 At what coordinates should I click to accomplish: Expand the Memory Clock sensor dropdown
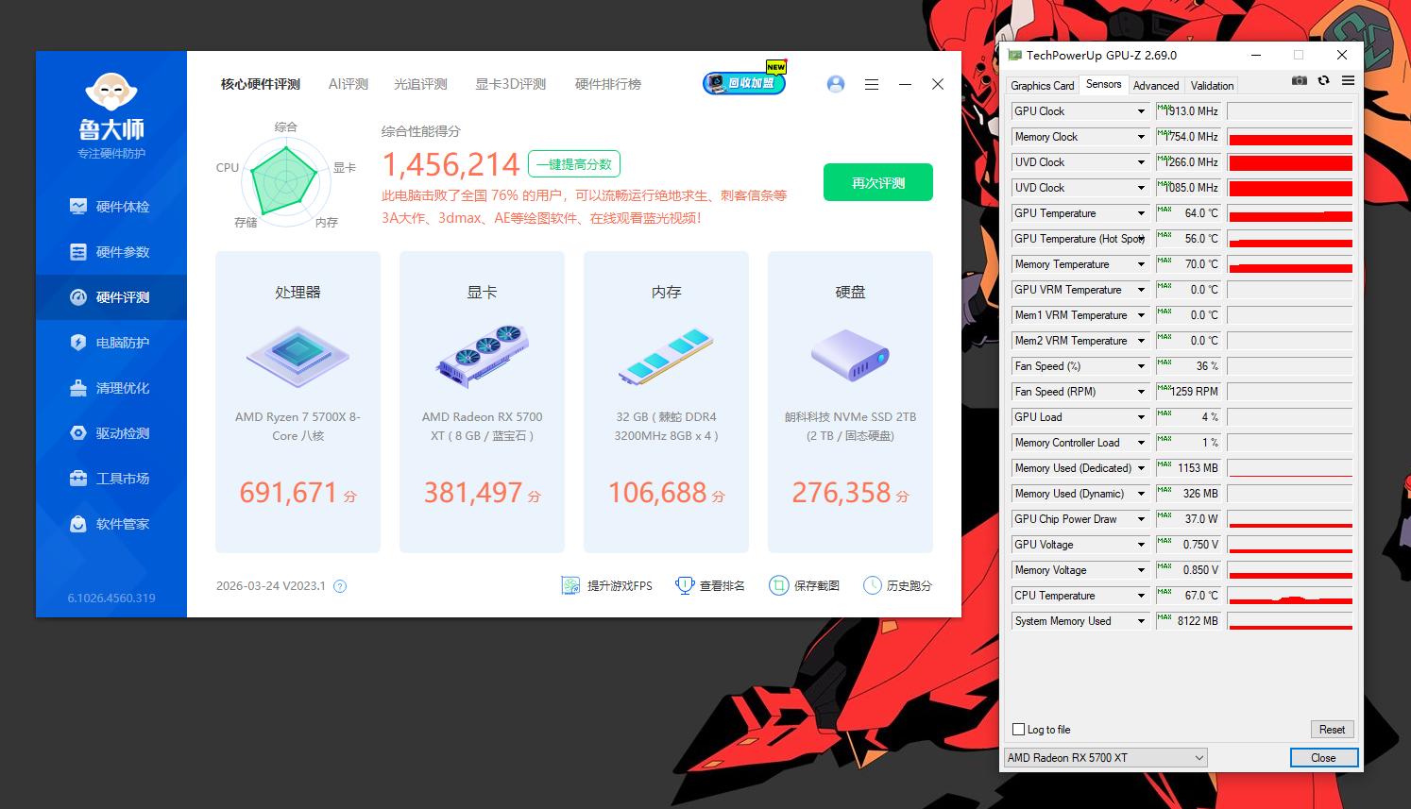(1141, 137)
